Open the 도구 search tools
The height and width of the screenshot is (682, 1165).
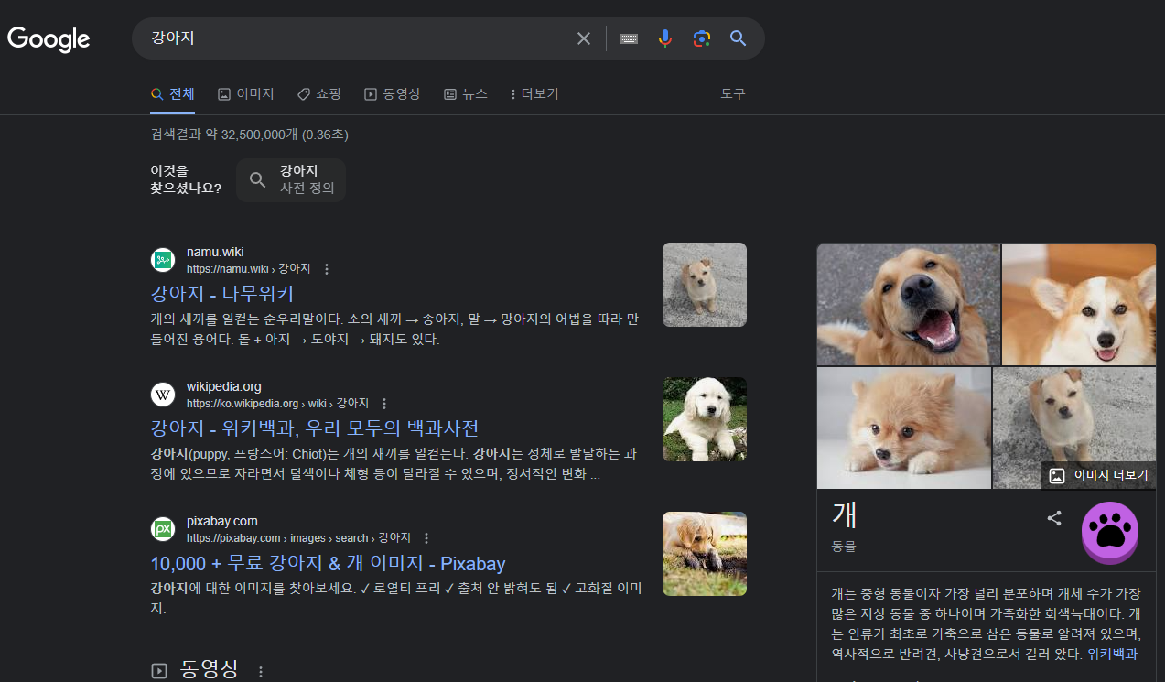tap(733, 93)
